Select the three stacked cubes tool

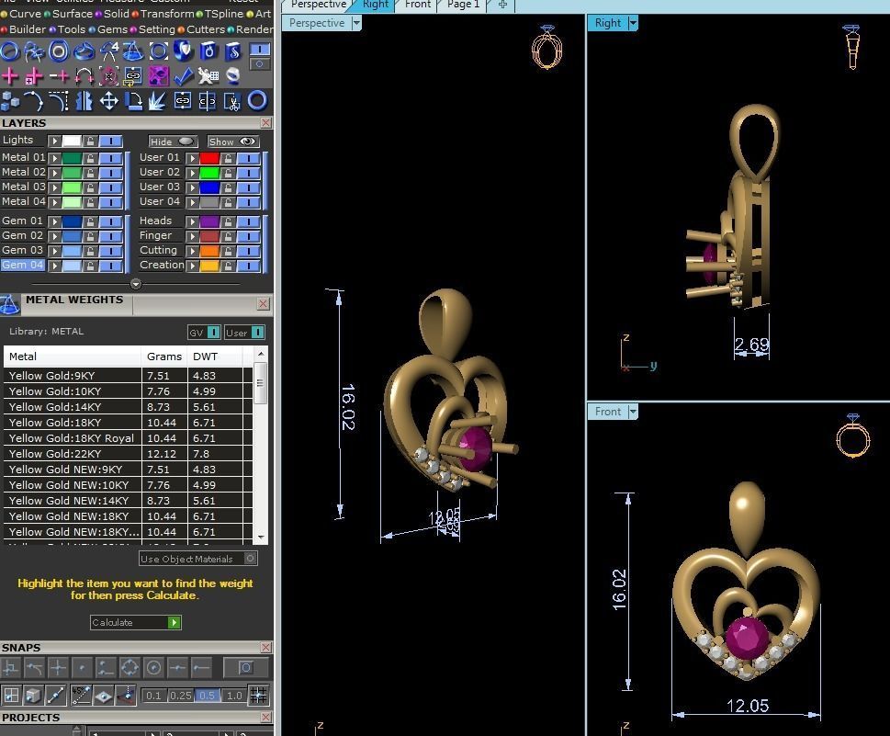coord(10,101)
